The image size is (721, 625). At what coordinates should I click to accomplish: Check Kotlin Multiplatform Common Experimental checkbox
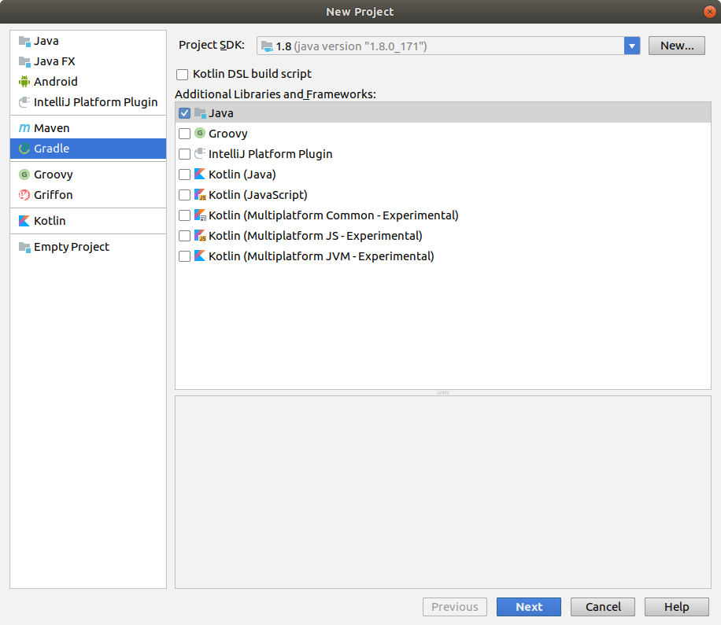[x=184, y=215]
